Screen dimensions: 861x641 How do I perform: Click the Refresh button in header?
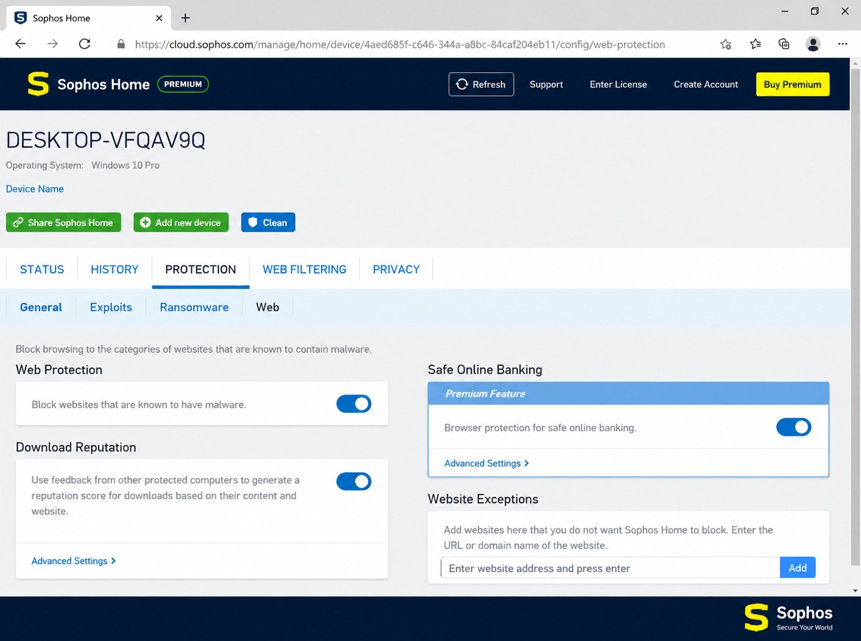pyautogui.click(x=481, y=84)
